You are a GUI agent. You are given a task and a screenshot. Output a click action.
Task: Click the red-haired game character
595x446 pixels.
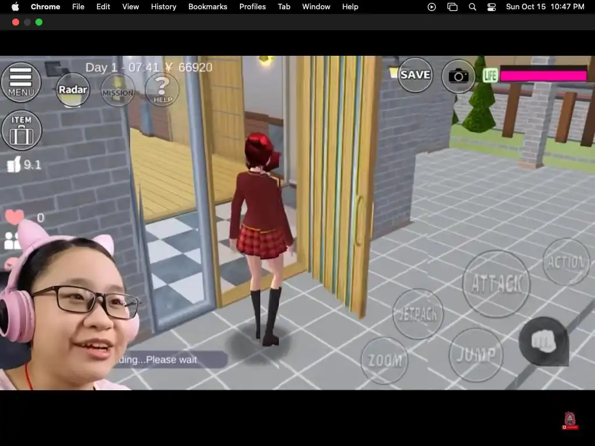(x=263, y=239)
